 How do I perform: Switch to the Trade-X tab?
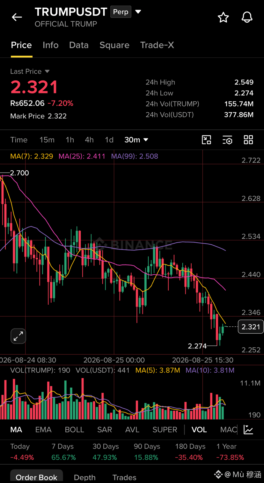pos(157,45)
